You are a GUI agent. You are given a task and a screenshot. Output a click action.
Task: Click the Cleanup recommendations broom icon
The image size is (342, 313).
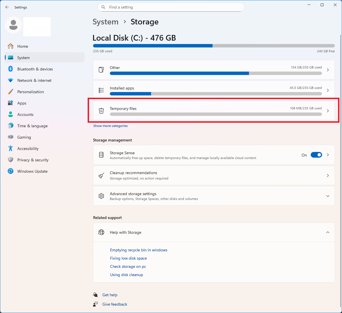(x=101, y=176)
